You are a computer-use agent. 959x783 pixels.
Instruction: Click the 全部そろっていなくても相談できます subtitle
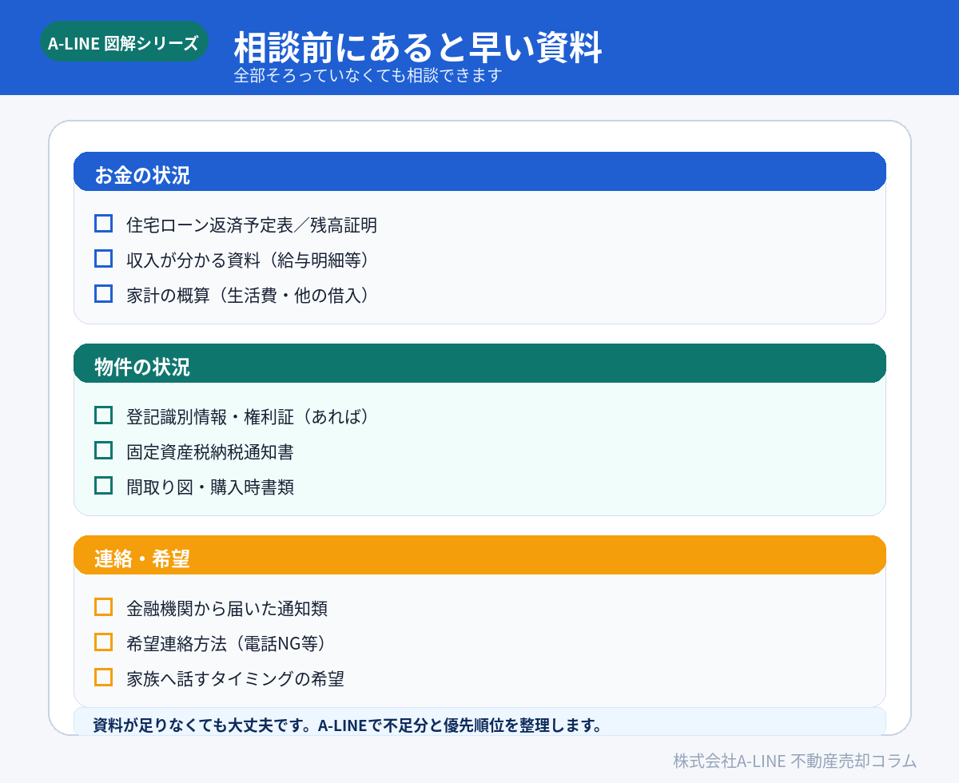pos(368,75)
